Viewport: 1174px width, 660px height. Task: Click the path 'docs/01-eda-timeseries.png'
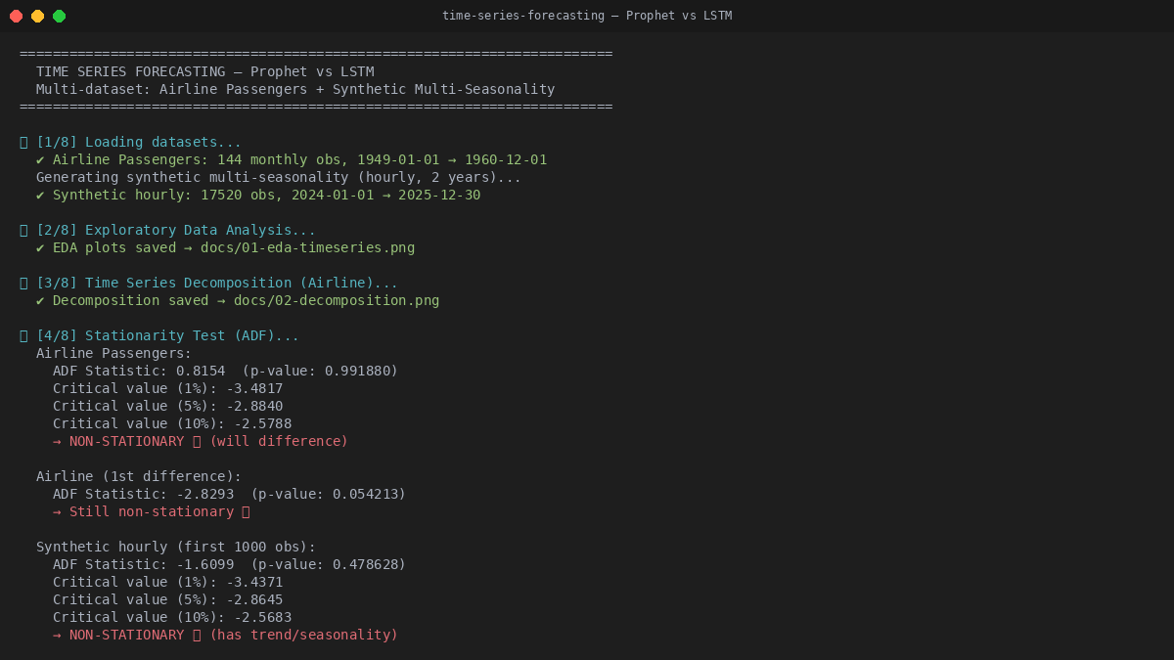pyautogui.click(x=307, y=247)
